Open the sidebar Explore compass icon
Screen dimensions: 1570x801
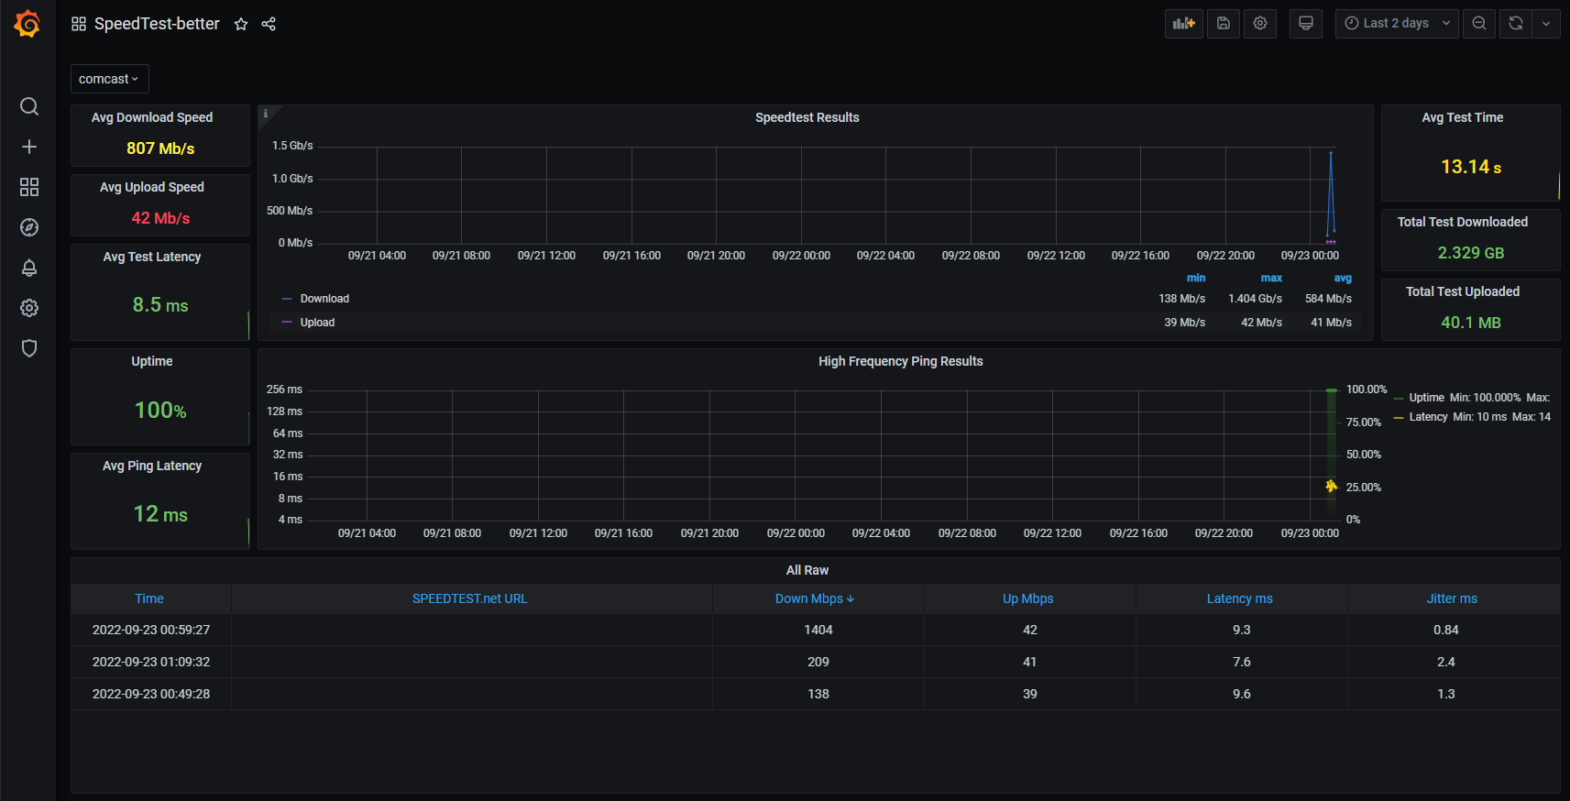(x=29, y=227)
